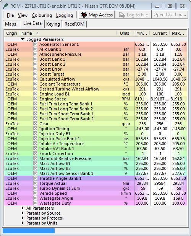The width and height of the screenshot is (191, 236).
Task: Click the X icon beside Engine Speed
Action: coord(35,99)
